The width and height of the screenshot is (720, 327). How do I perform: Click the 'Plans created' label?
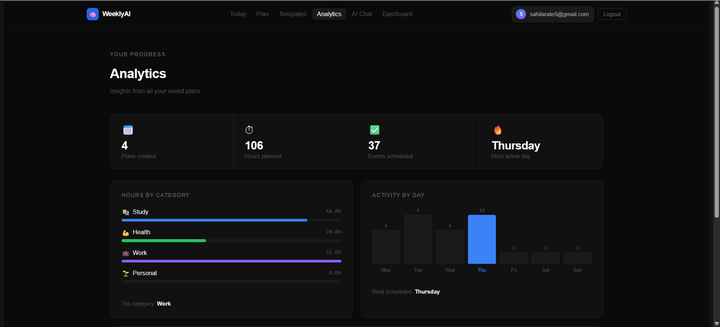139,156
